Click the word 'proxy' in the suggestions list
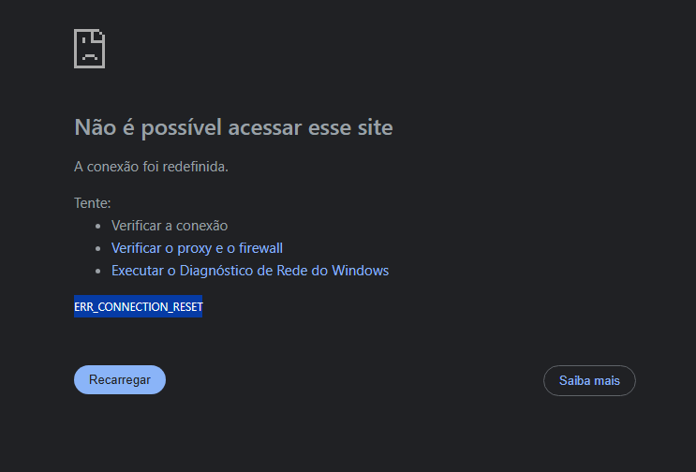The image size is (696, 472). (x=195, y=248)
